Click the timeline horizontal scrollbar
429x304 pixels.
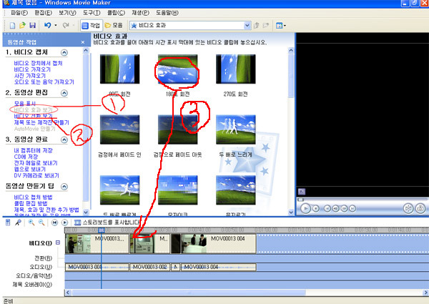189,293
